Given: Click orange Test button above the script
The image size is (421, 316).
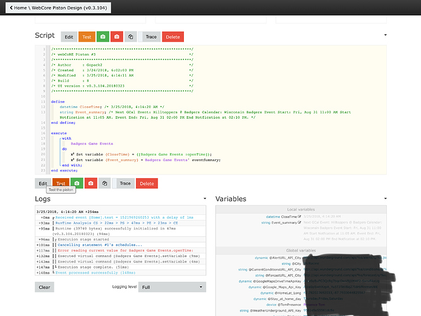Looking at the screenshot, I should tap(87, 37).
